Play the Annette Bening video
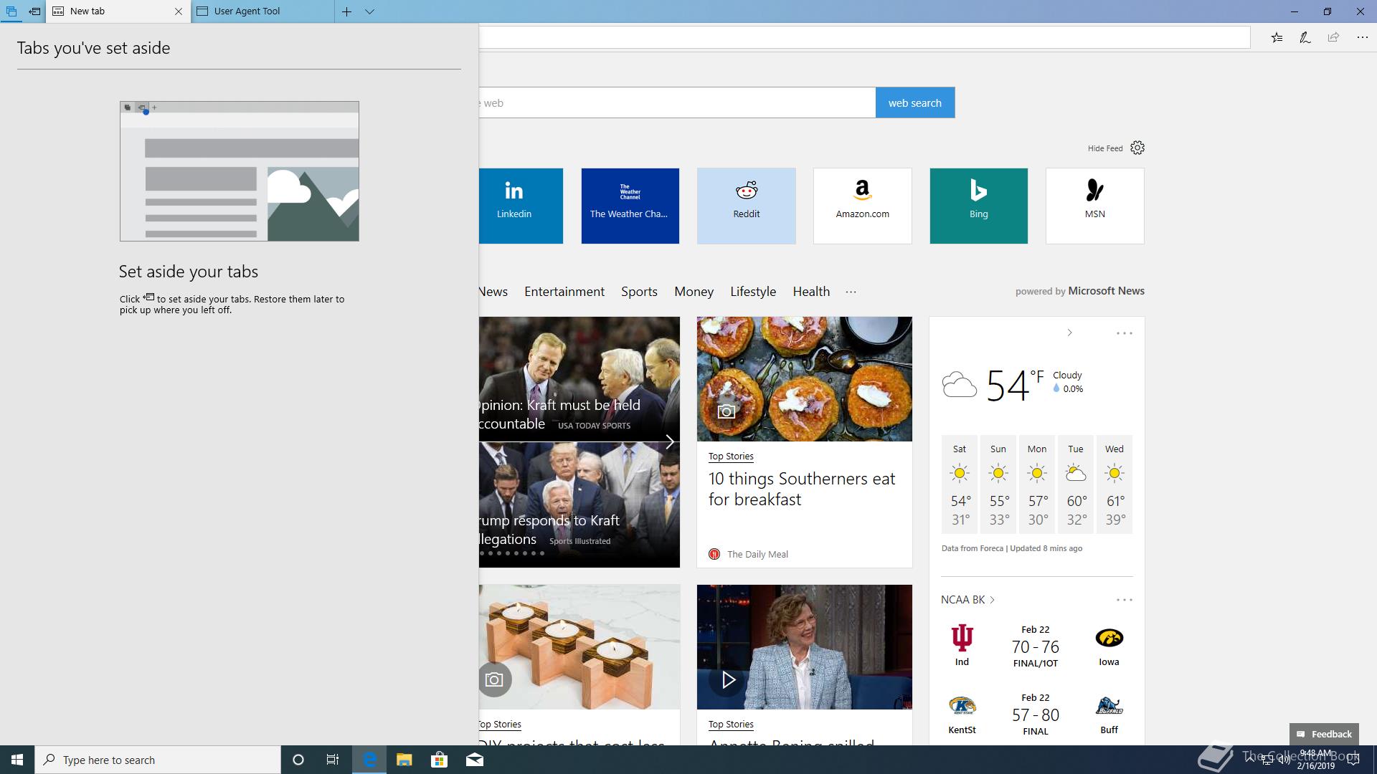The height and width of the screenshot is (774, 1377). tap(728, 679)
